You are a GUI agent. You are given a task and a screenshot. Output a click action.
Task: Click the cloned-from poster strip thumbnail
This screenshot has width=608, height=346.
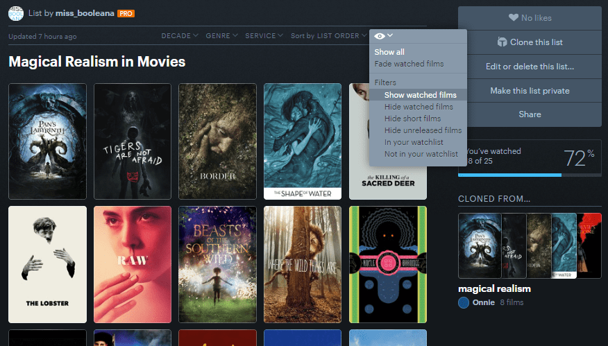[530, 245]
